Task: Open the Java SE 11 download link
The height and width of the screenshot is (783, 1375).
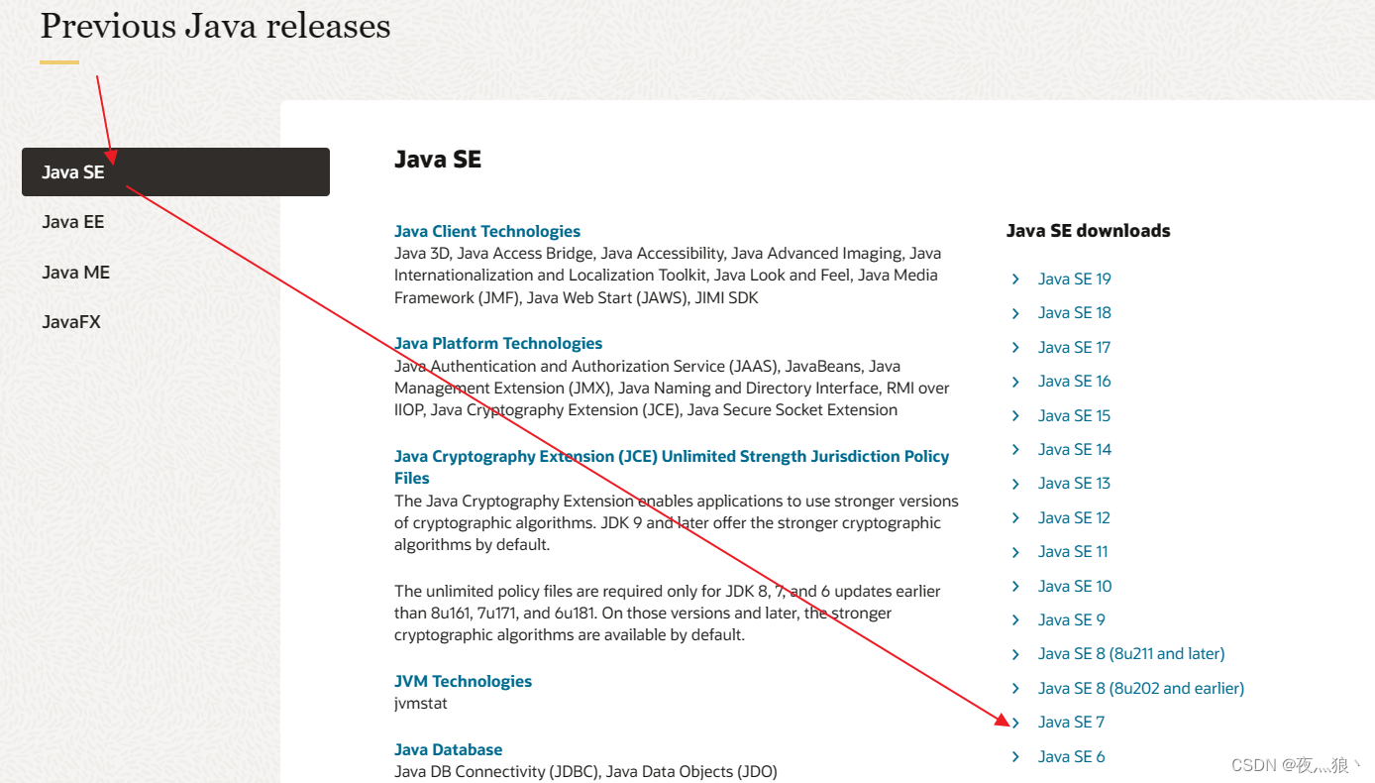Action: [x=1073, y=551]
